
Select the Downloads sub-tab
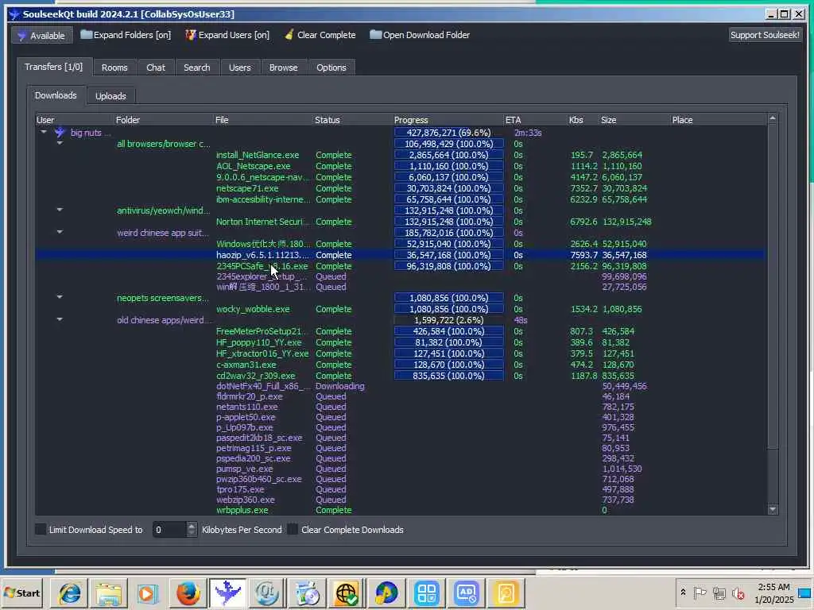click(56, 95)
